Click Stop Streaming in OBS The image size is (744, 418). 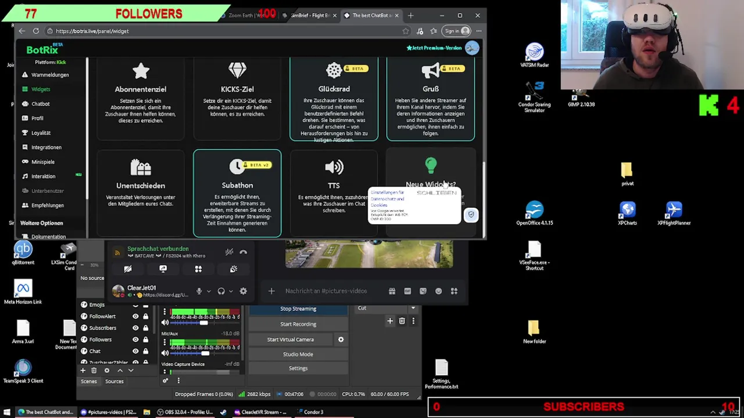tap(298, 309)
